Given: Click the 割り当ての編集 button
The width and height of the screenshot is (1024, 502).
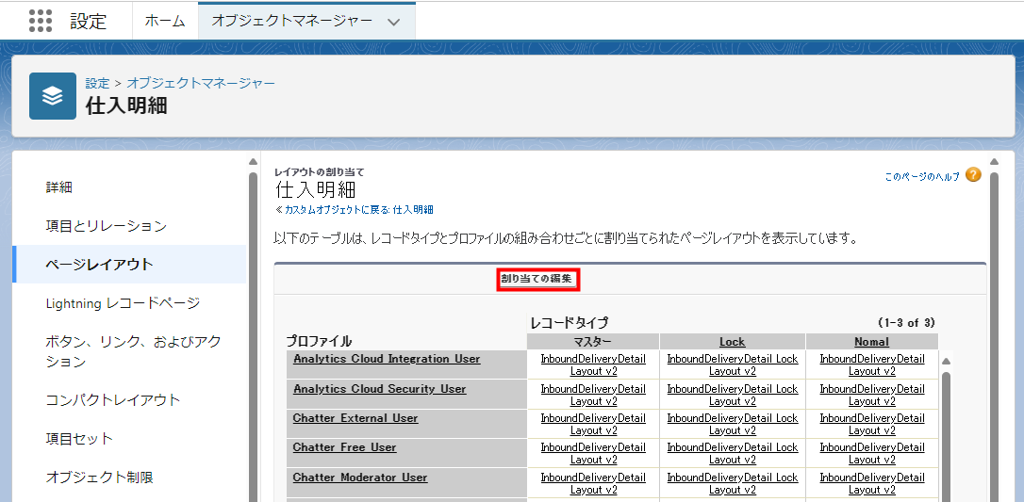Looking at the screenshot, I should 537,279.
